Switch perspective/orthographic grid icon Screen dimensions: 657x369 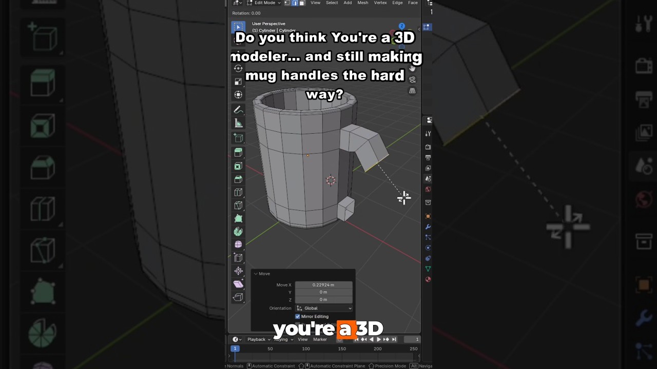point(412,91)
